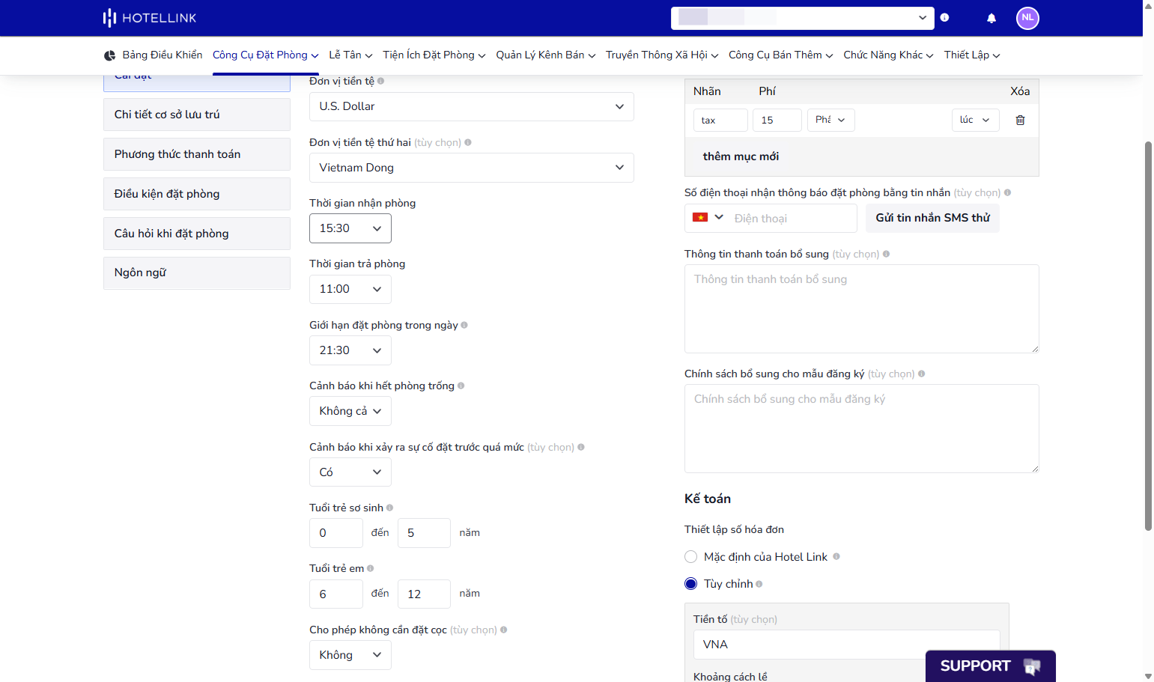Click help icon beside Thông tin thanh toán bổ sung
1154x682 pixels.
point(886,254)
